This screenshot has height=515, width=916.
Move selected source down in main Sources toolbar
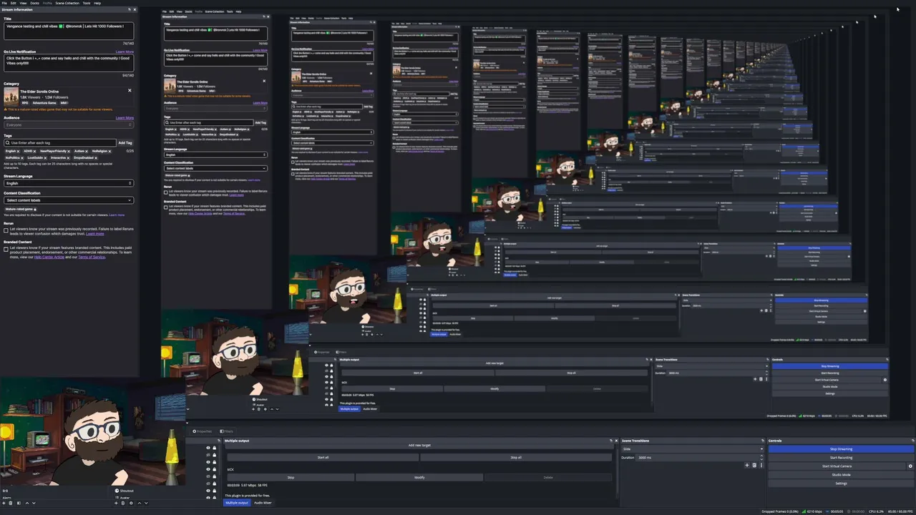[146, 503]
